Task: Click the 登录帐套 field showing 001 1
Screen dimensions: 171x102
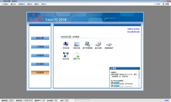Action: pos(12,100)
